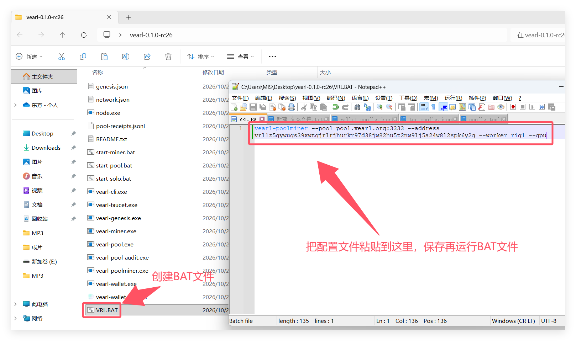
Task: Add a new Explorer tab with plus
Action: coord(129,17)
